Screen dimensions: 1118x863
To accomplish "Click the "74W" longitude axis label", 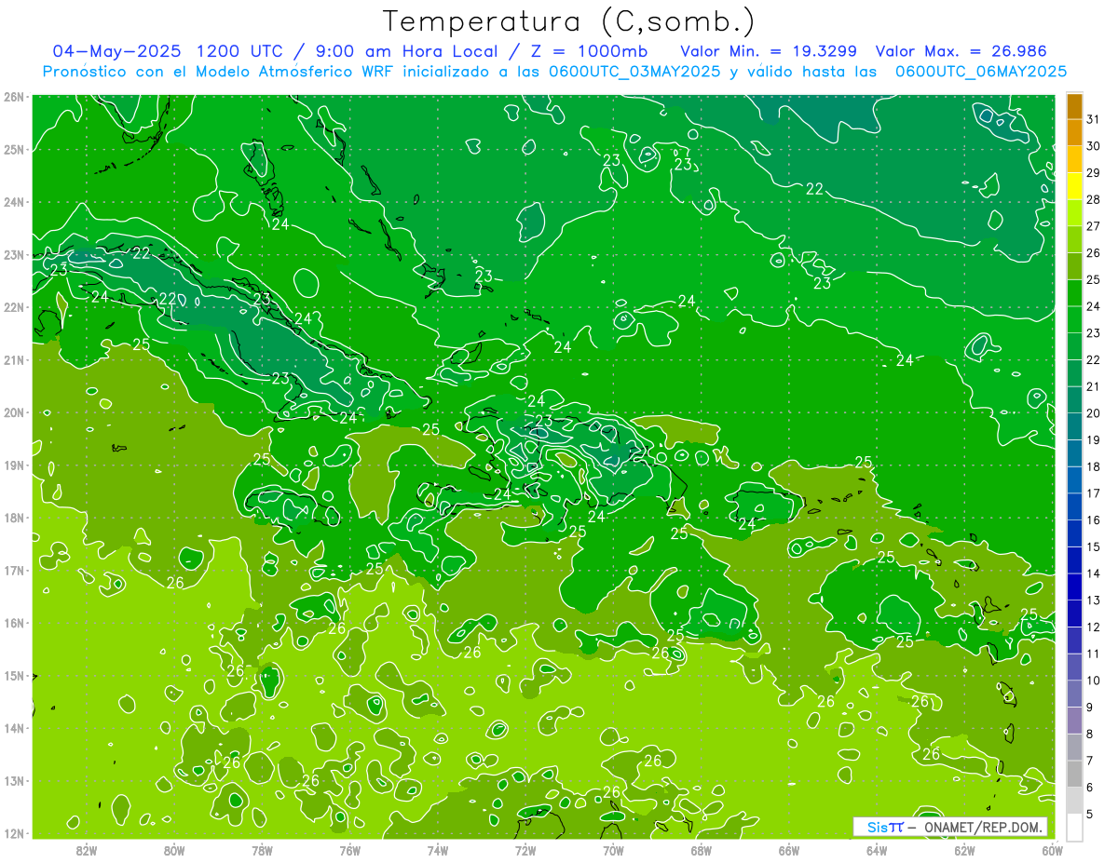I will 438,849.
